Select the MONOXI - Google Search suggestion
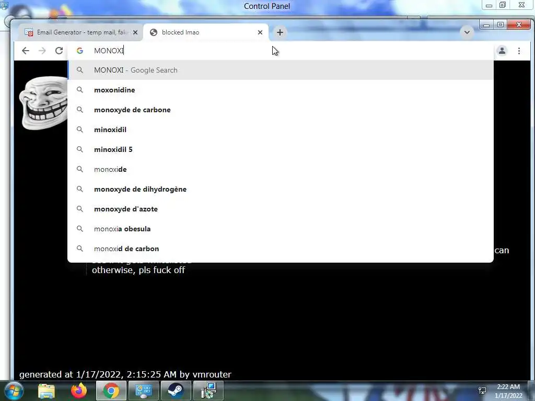Image resolution: width=535 pixels, height=401 pixels. coord(281,70)
